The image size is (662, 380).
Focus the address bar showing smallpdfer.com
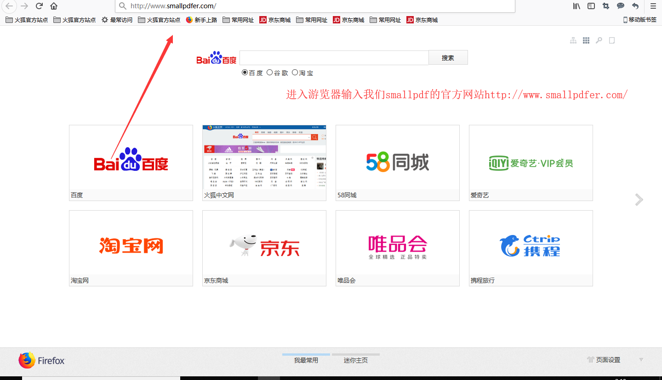pyautogui.click(x=315, y=6)
